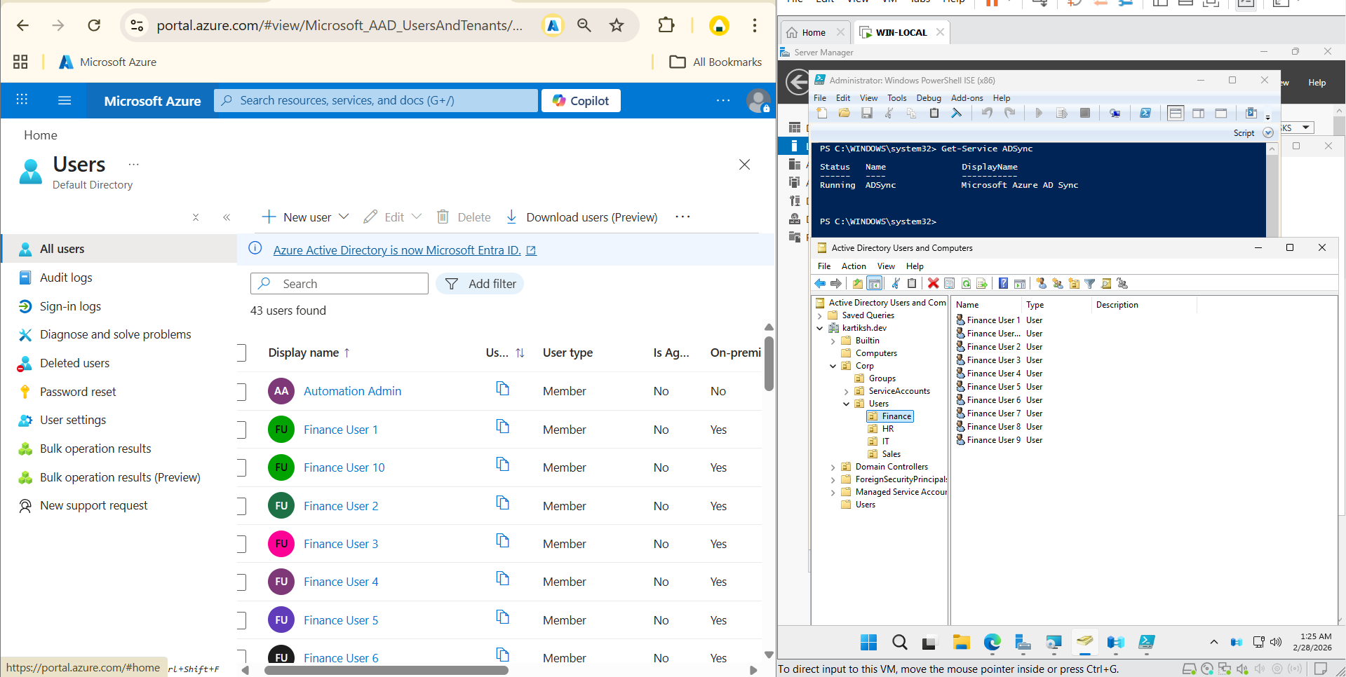Image resolution: width=1346 pixels, height=677 pixels.
Task: Check the Automation Admin row checkbox
Action: tap(241, 391)
